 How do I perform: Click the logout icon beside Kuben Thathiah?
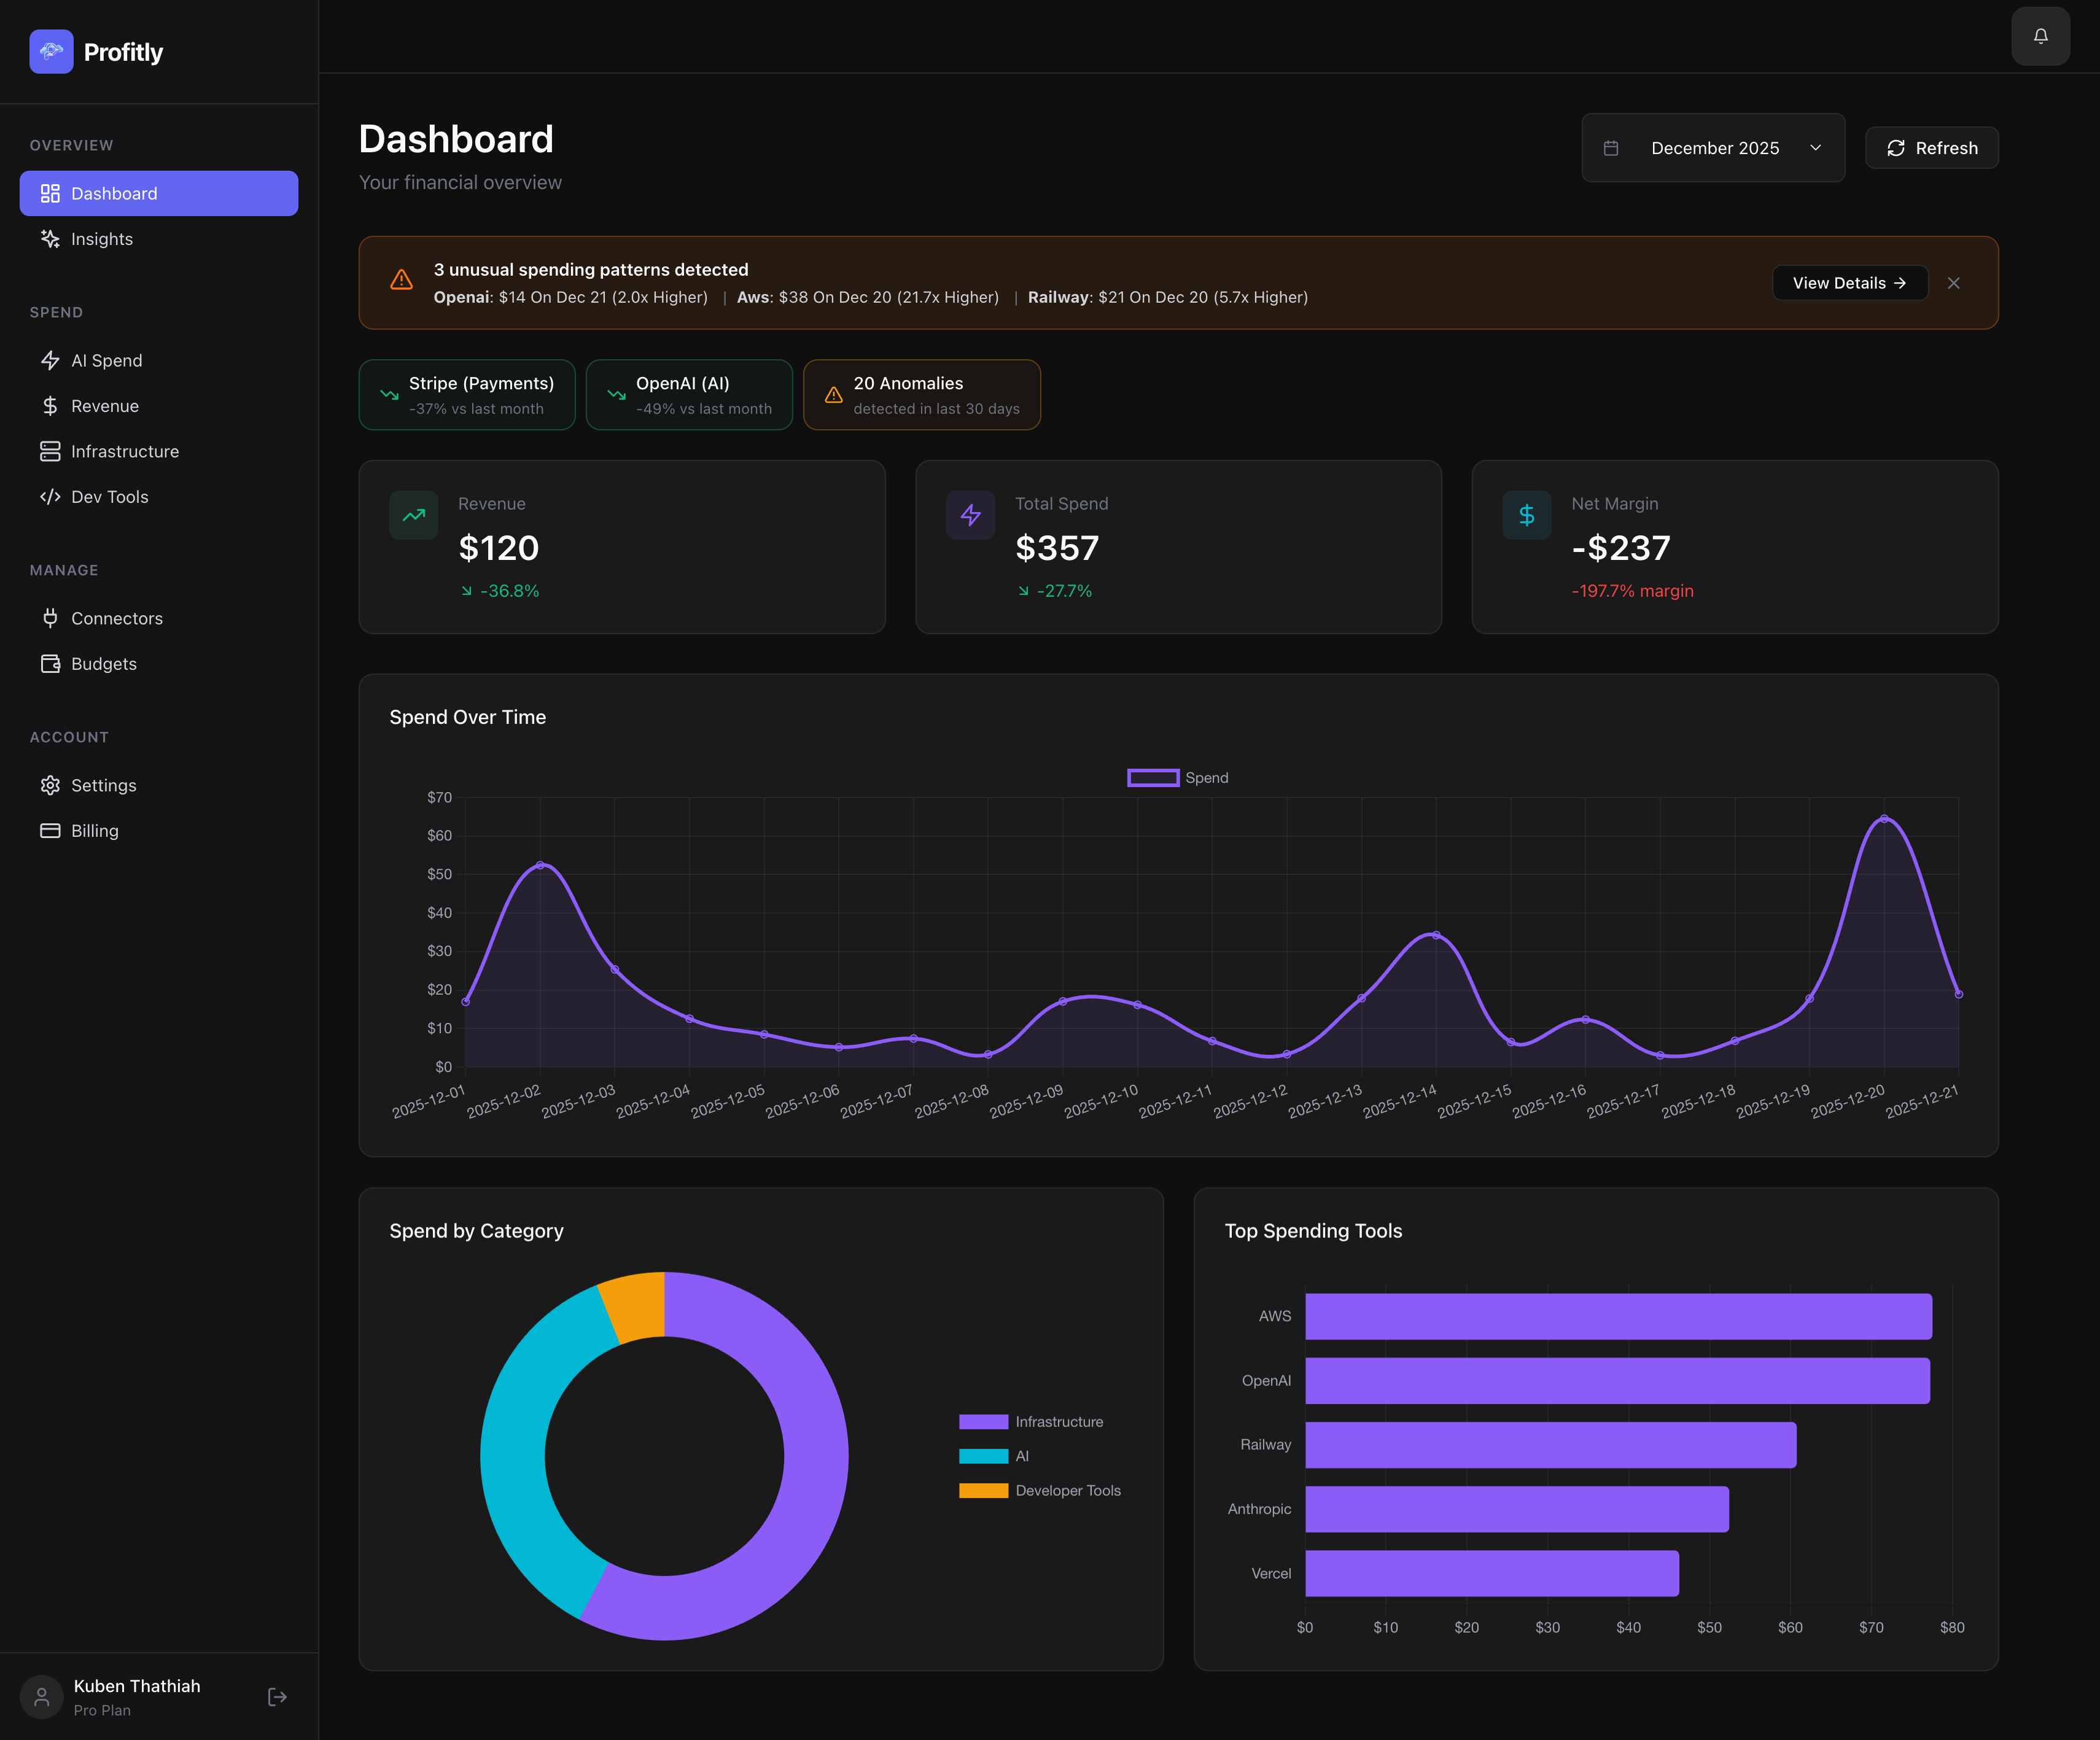(x=277, y=1697)
